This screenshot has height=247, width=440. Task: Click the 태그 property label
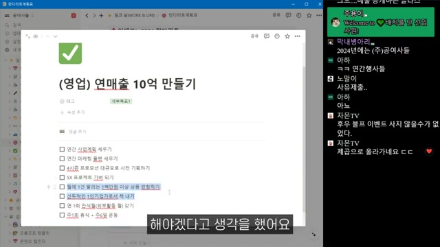70,101
